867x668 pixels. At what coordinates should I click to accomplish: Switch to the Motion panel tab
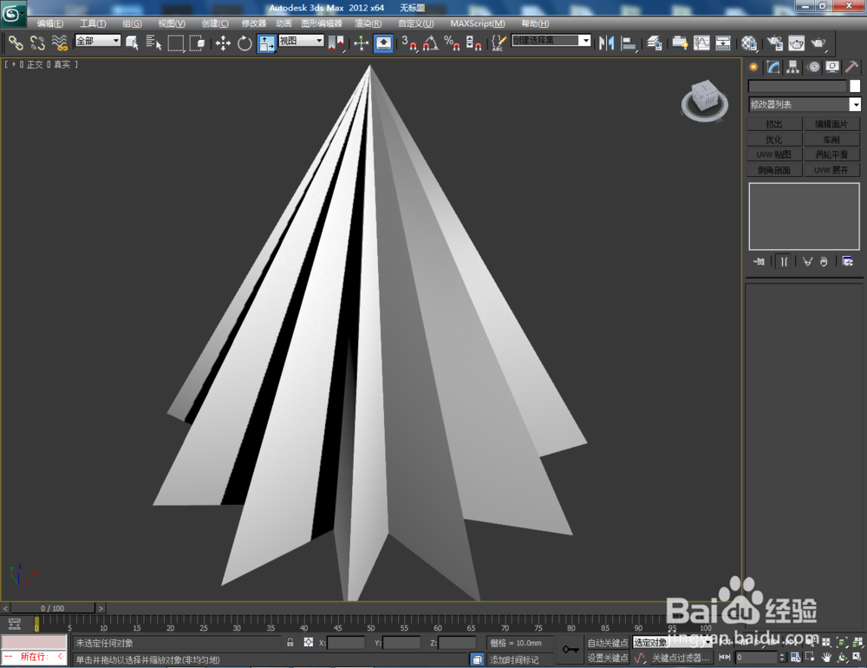pos(813,68)
